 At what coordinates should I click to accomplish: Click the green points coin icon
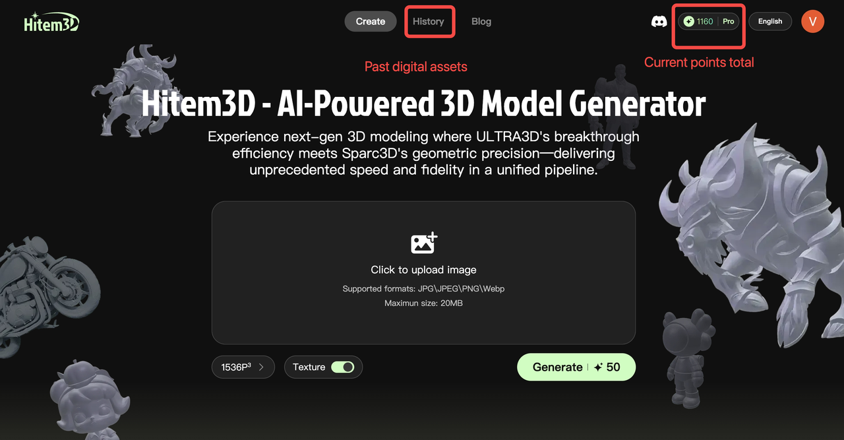[x=689, y=22]
